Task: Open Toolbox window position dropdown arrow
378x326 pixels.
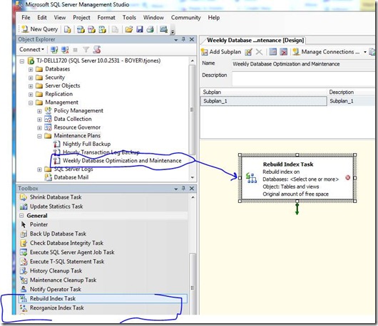Action: [176, 189]
